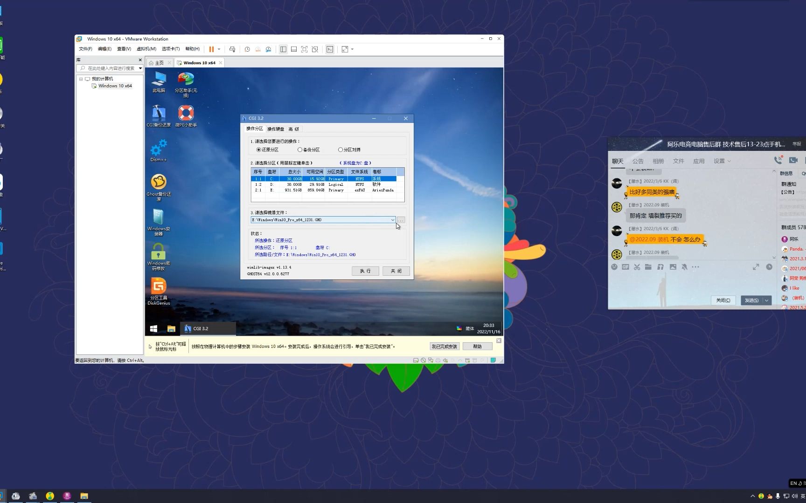806x503 pixels.
Task: Click the emoji smiley icon in chat
Action: 614,267
